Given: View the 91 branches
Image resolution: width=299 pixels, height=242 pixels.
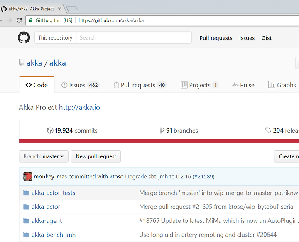Looking at the screenshot, I should pyautogui.click(x=179, y=131).
